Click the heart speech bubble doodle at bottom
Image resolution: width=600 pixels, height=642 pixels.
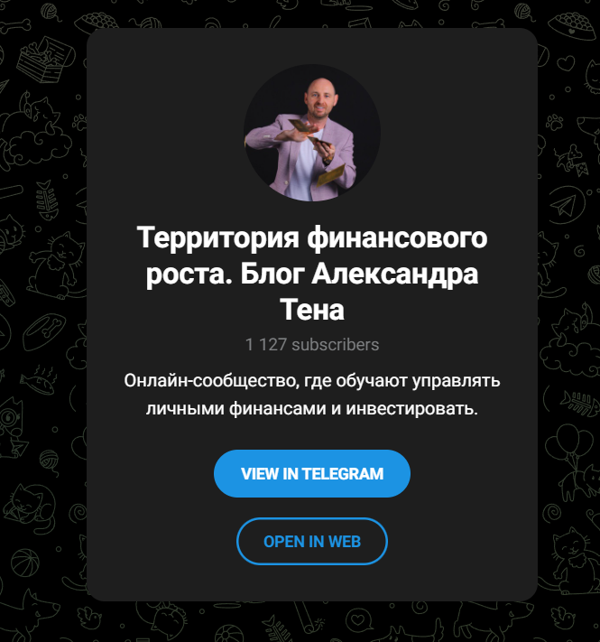point(359,619)
